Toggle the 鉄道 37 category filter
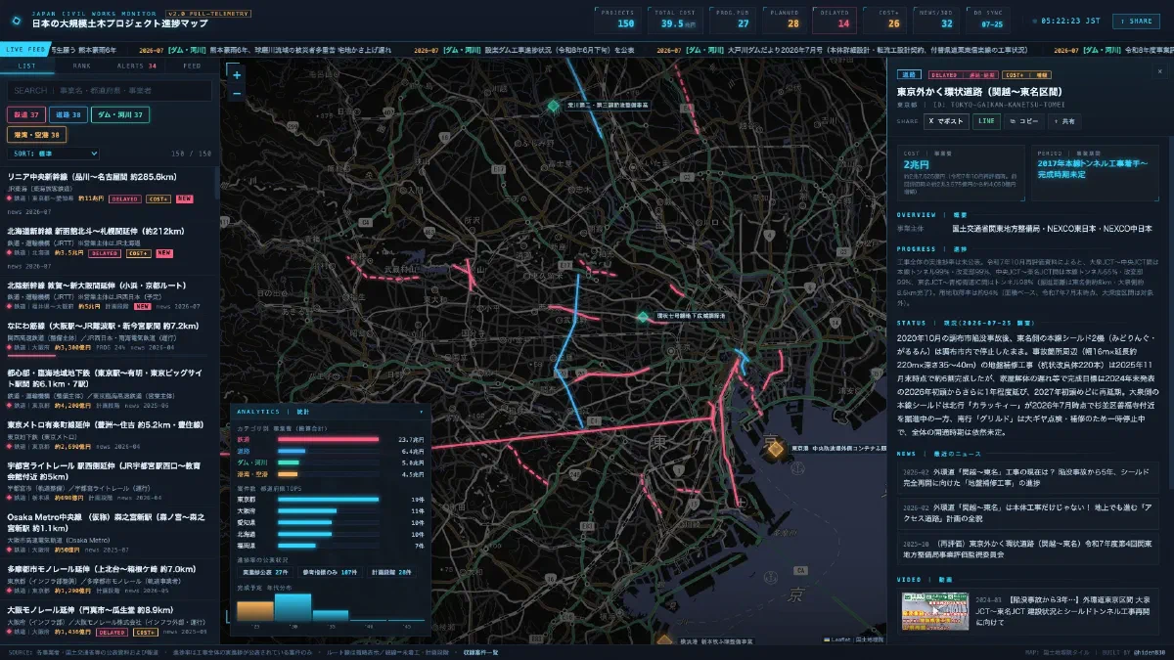 tap(25, 114)
